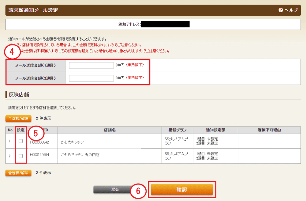Screen dimensions: 306x201
Task: Click the メール送信金額(1通目) input field
Action: pos(91,65)
